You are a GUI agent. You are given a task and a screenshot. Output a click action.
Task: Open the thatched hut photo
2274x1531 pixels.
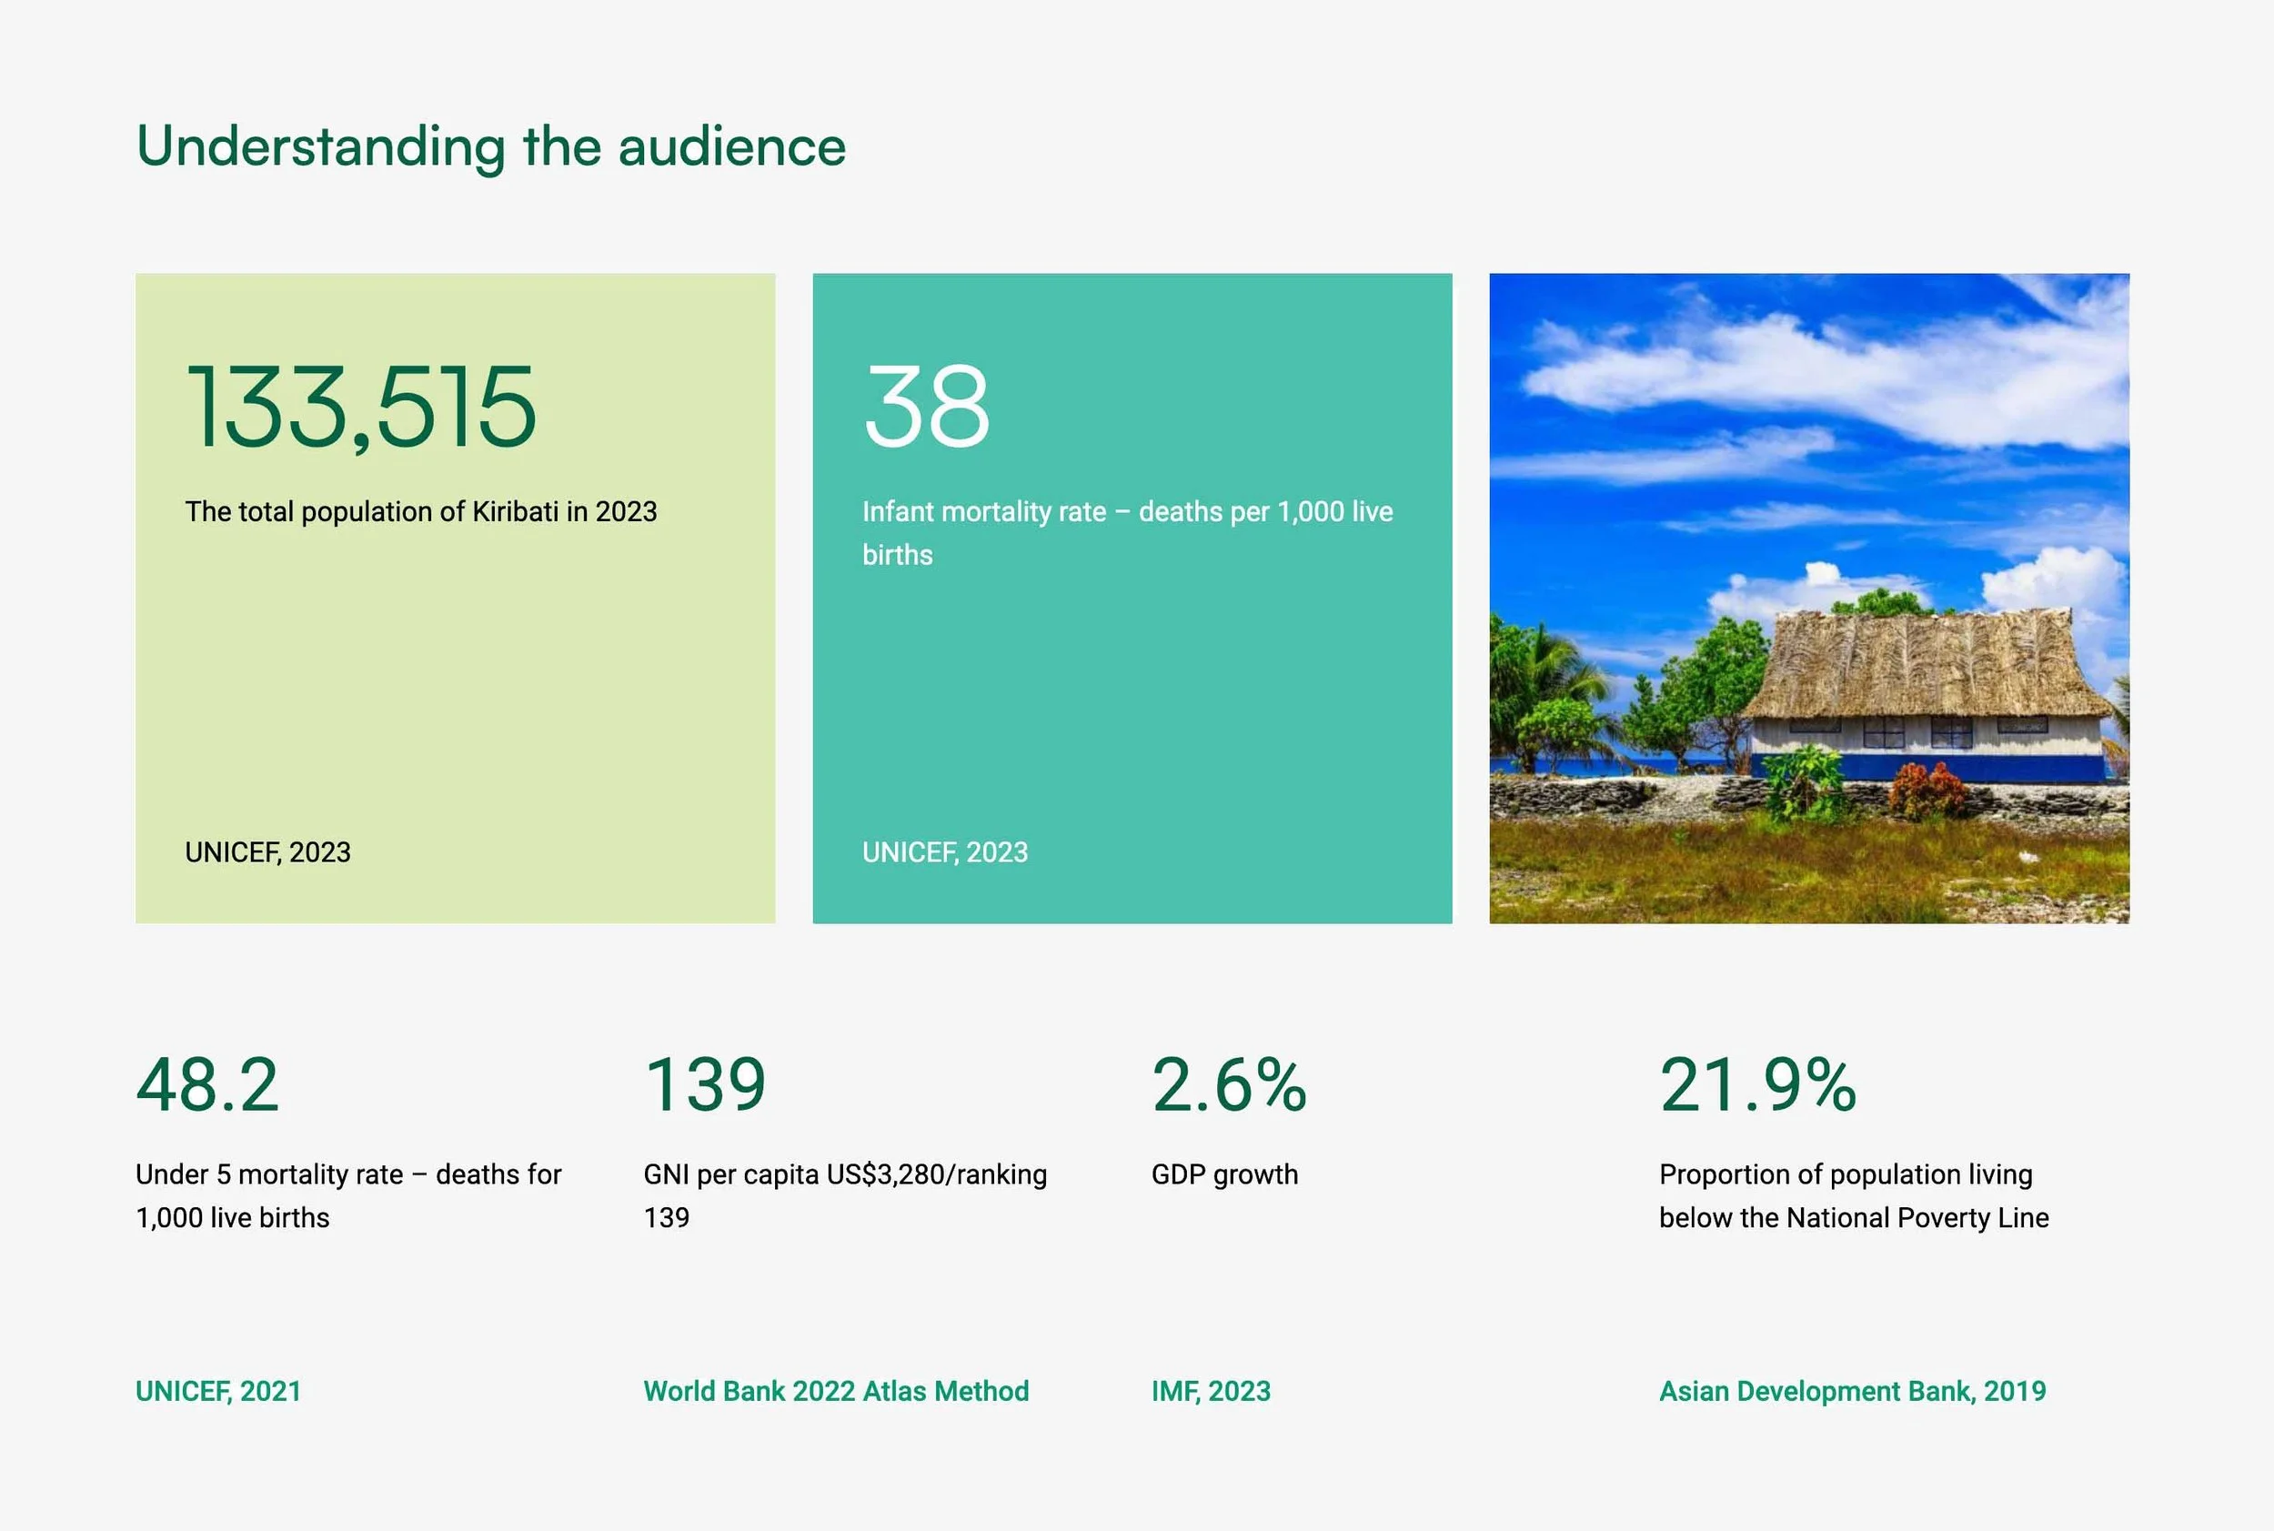(1808, 598)
